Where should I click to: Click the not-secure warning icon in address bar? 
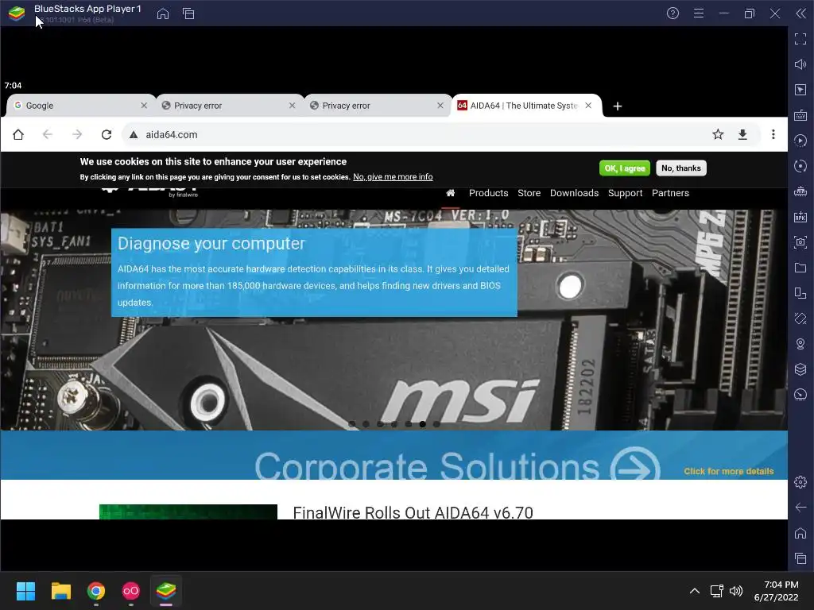click(x=134, y=135)
